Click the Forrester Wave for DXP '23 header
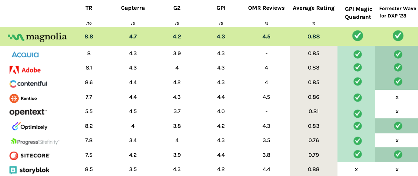Screen dimensions: 418x176 [397, 13]
